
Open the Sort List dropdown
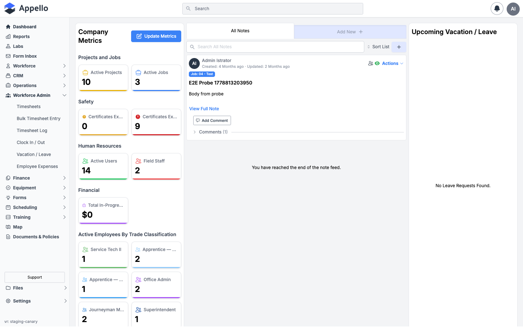pos(378,47)
